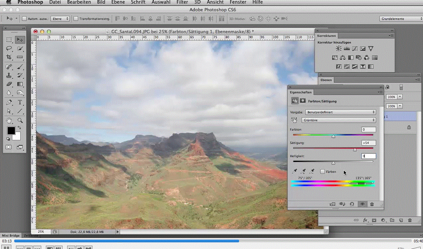423x249 pixels.
Task: Switch to the Mini Bridge tab
Action: point(10,236)
